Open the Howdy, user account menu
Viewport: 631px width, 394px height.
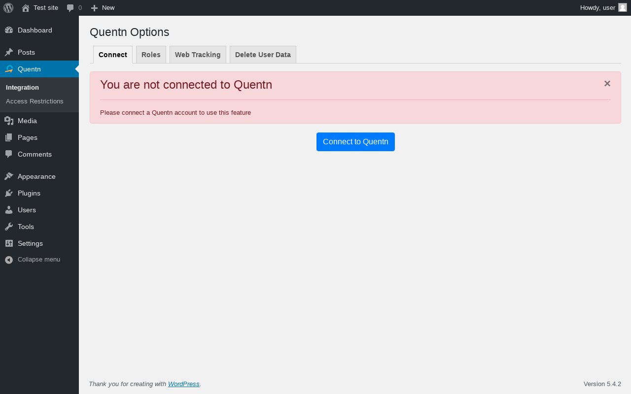pos(603,8)
